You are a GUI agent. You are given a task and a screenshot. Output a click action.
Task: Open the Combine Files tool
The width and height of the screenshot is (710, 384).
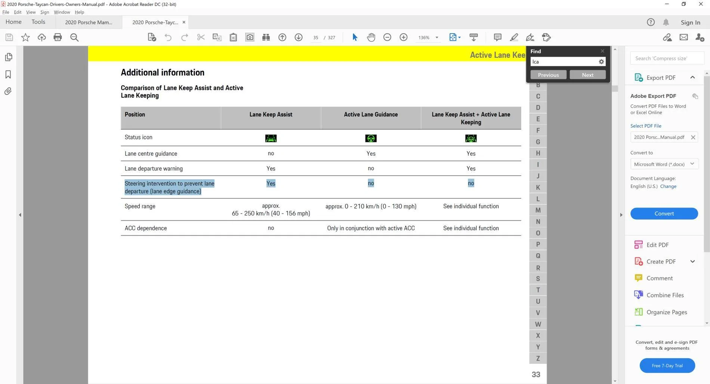pos(665,295)
